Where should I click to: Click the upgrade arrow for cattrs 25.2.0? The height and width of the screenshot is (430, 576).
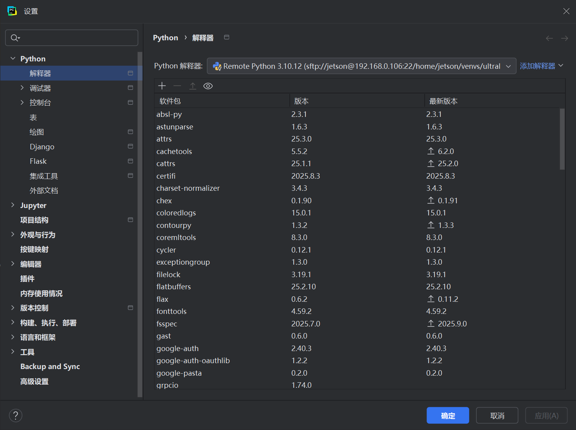click(431, 163)
